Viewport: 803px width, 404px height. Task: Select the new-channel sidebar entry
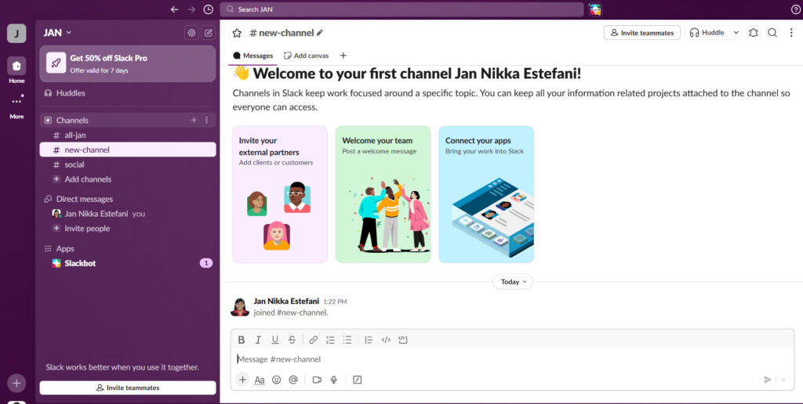point(128,150)
